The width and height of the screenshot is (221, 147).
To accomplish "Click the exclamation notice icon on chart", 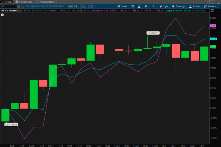I will pos(3,15).
